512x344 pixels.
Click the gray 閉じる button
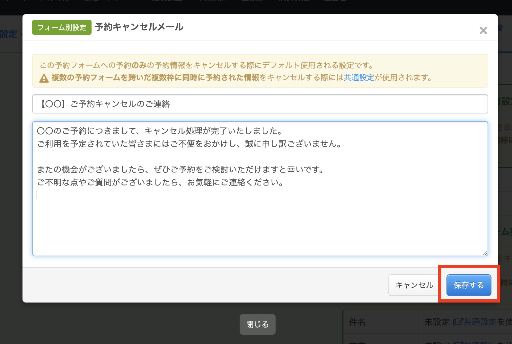point(257,324)
